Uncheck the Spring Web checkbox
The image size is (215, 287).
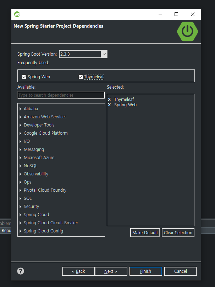pos(24,77)
